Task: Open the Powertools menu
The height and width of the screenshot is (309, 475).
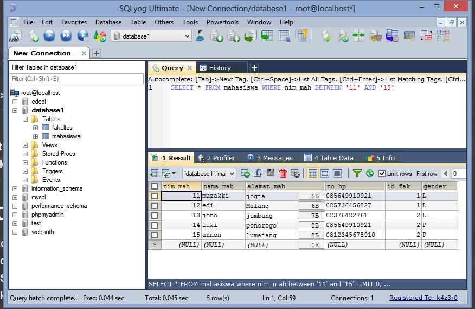Action: pos(222,22)
